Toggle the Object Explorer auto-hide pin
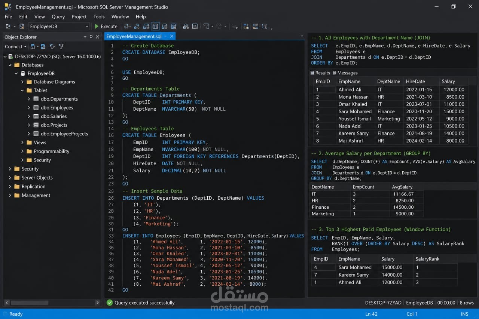Screen dimensions: 479x319 [x=91, y=37]
